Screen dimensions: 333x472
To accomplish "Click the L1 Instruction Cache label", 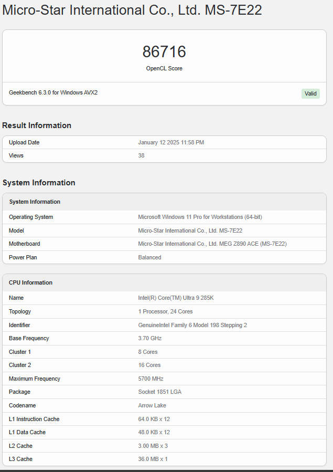I will [x=34, y=419].
